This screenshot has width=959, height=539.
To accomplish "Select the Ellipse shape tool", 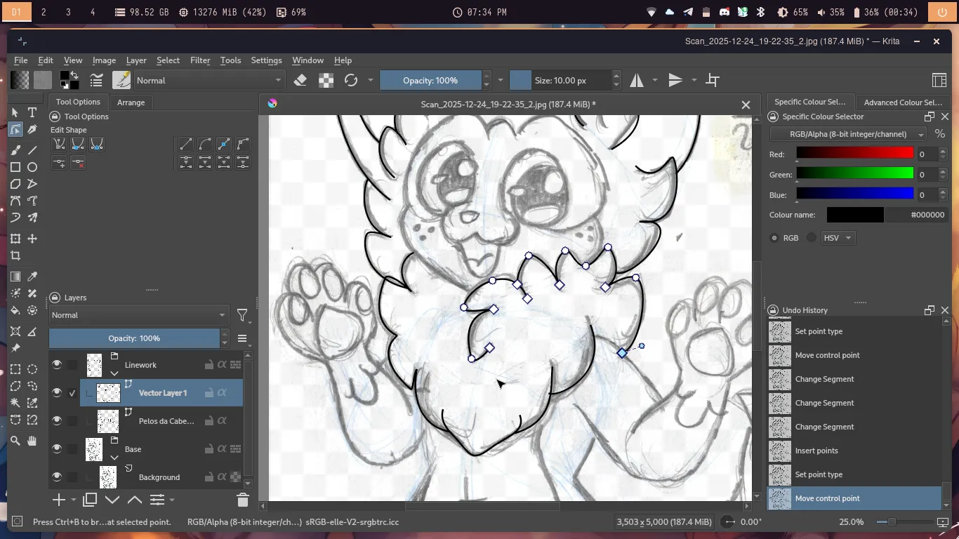I will 32,167.
